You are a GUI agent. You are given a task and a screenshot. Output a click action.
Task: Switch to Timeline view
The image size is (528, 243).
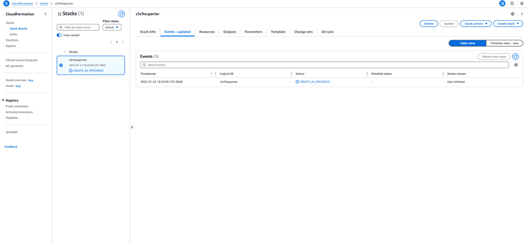504,43
